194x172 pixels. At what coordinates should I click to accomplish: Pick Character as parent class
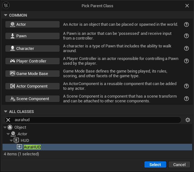pos(32,48)
